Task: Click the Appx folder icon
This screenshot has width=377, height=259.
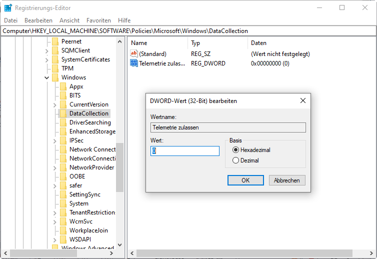Action: pos(63,86)
